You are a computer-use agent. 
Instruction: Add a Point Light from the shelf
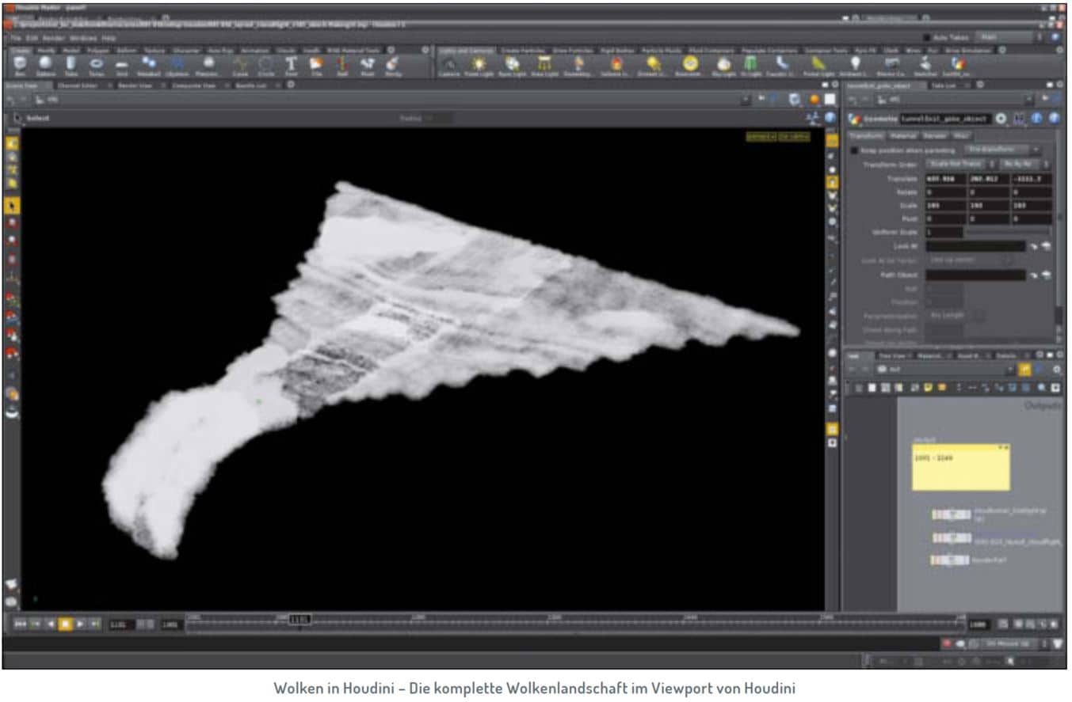(478, 63)
